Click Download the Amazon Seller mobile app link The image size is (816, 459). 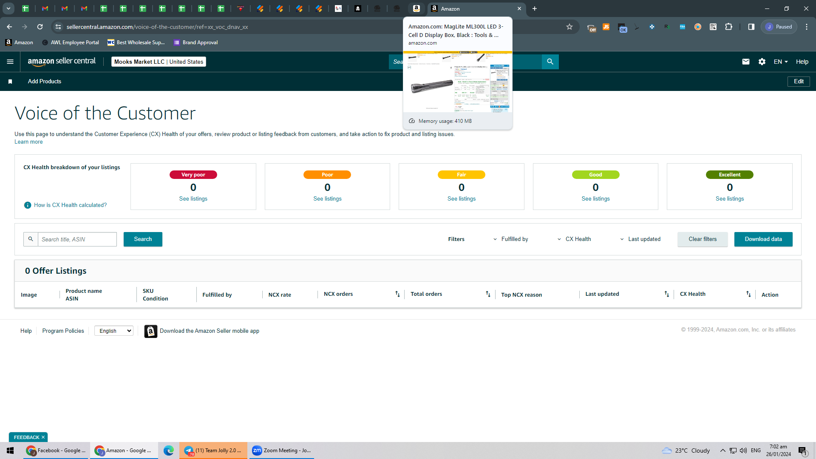[210, 331]
